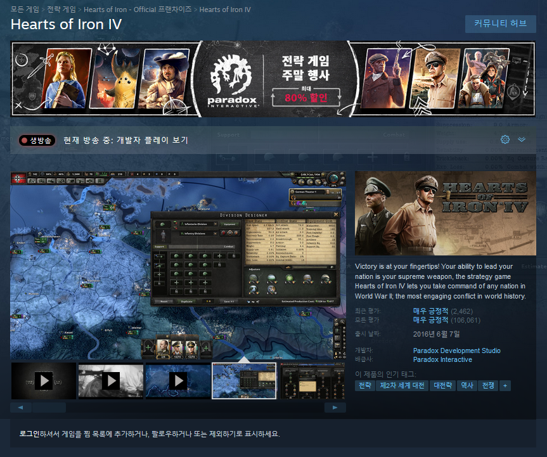Click 현재 방송 중: 개발자 플레이 보기 text
547x457 pixels.
coord(125,140)
